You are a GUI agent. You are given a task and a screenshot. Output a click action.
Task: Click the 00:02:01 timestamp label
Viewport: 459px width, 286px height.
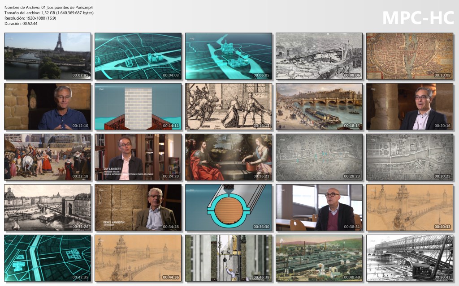[80, 75]
